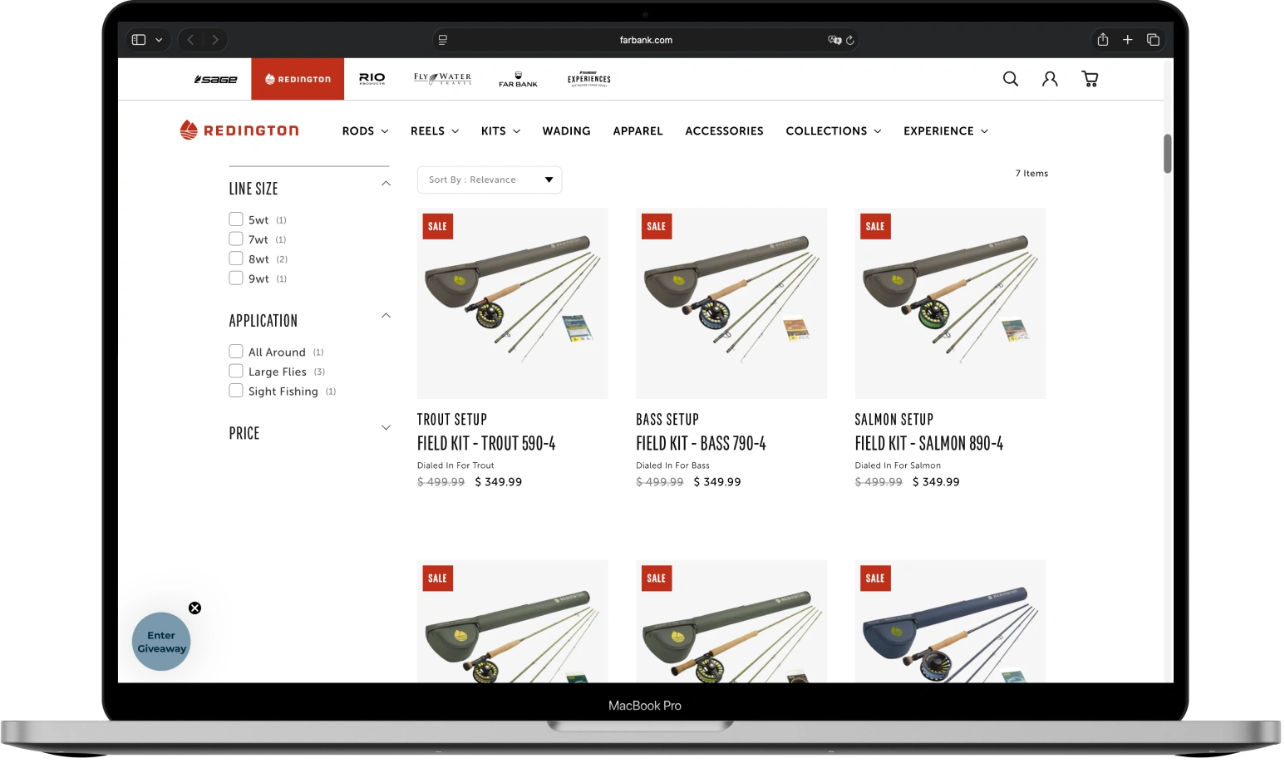Click the Trout Setup product image
Image resolution: width=1285 pixels, height=778 pixels.
(513, 303)
